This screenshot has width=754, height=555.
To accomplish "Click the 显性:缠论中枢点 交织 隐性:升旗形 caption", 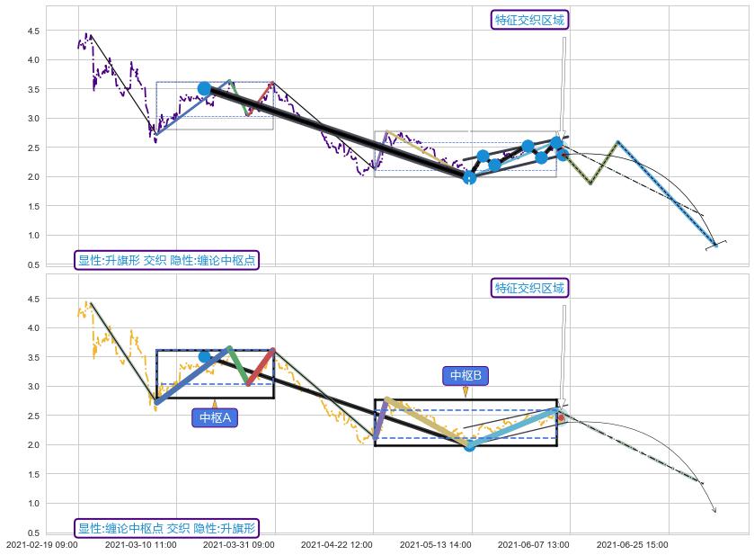I will point(166,528).
